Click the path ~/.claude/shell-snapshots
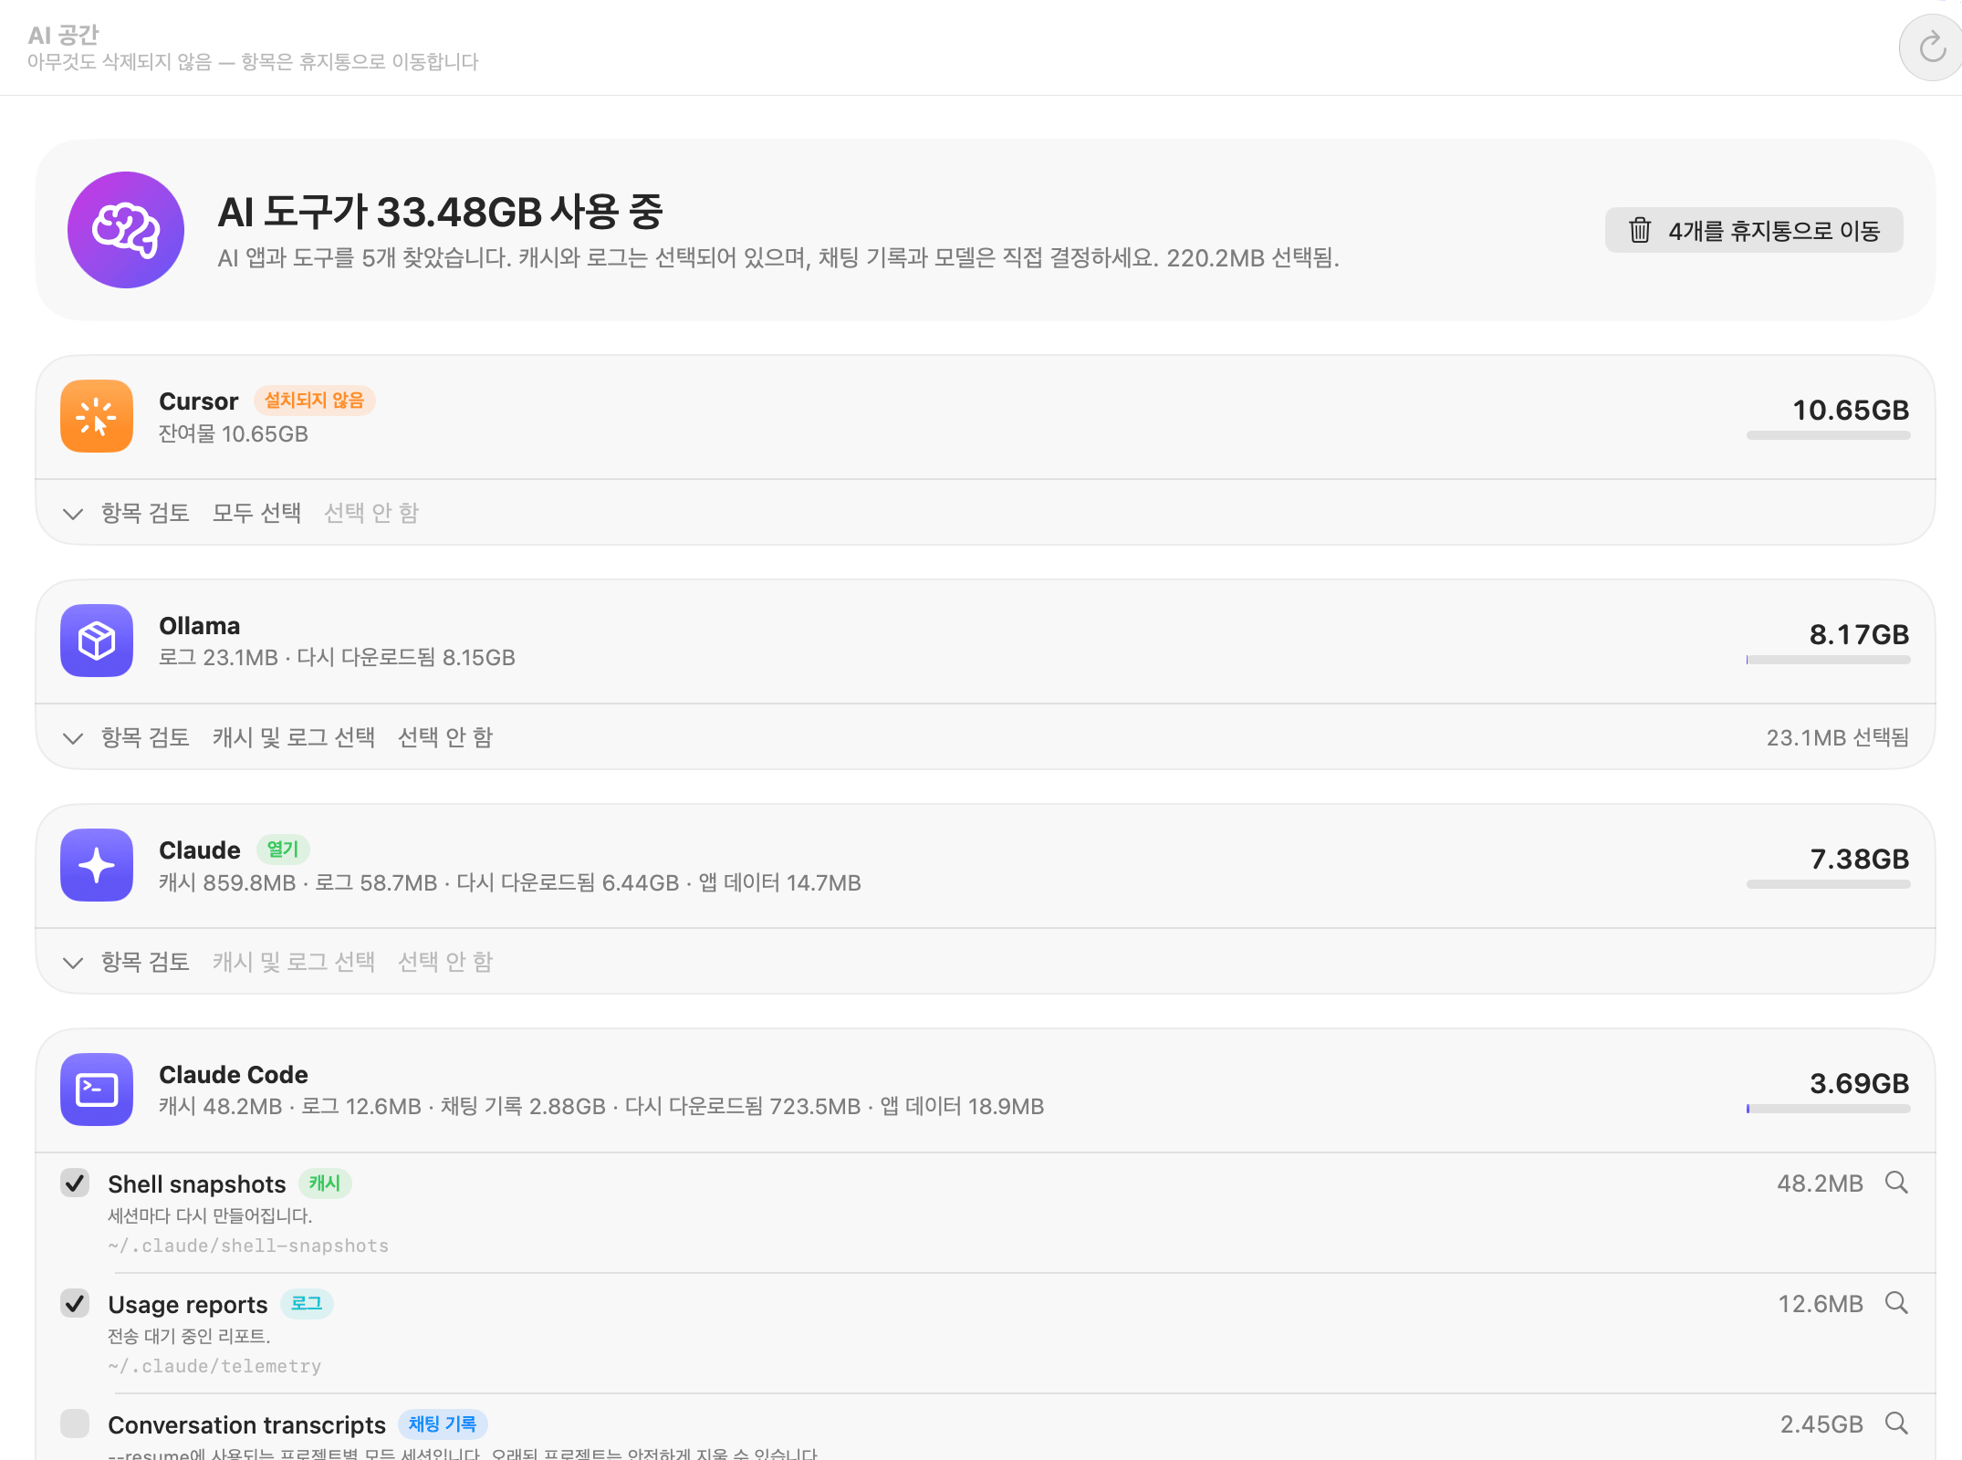The width and height of the screenshot is (1962, 1460). pyautogui.click(x=248, y=1246)
